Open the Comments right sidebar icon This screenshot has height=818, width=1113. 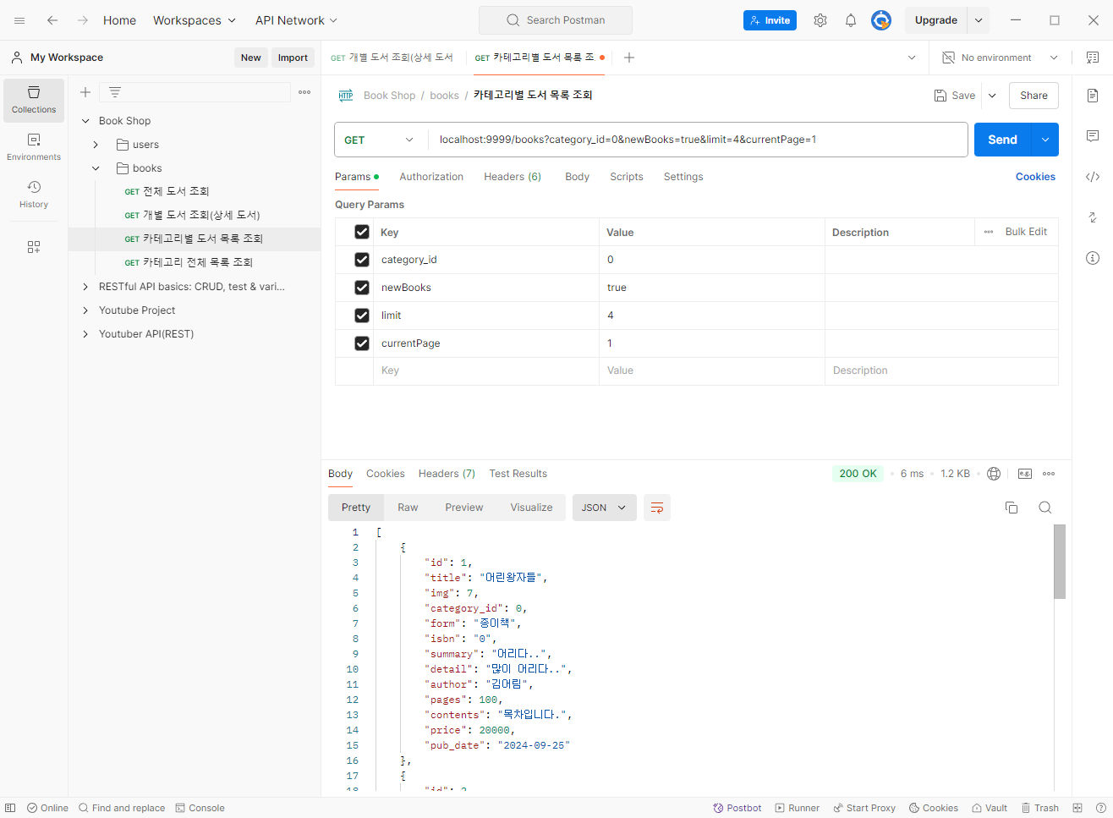1093,136
